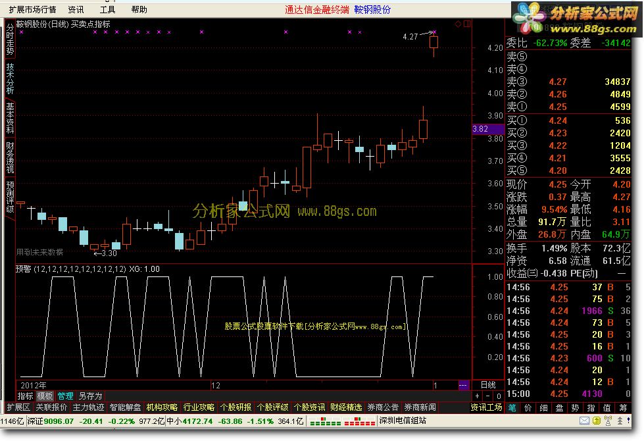The width and height of the screenshot is (644, 441).
Task: Open the 个股评级 tab
Action: 273,407
